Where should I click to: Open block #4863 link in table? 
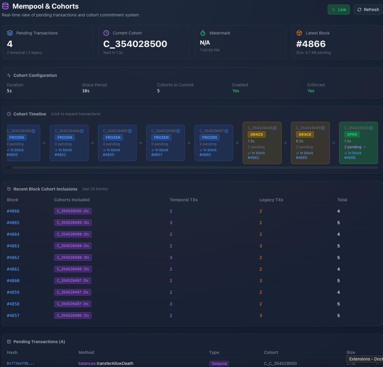coord(13,246)
